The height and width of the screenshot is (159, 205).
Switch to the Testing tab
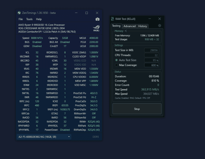click(116, 26)
